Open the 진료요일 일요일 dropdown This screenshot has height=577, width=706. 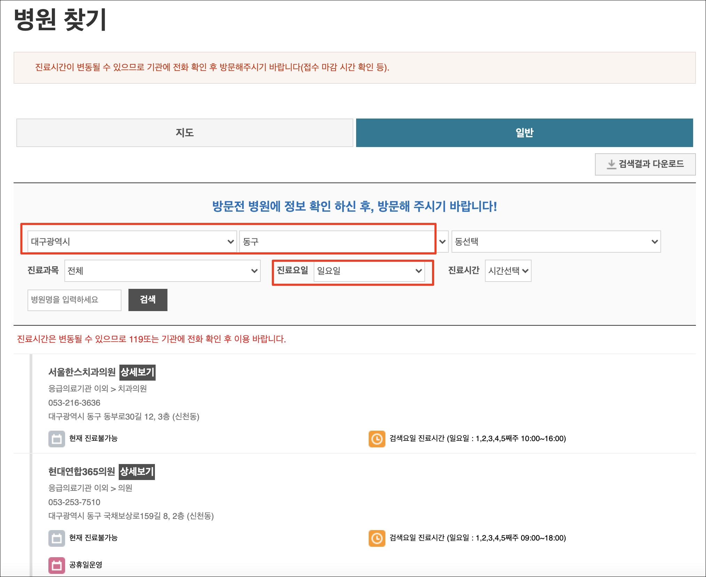[x=369, y=271]
